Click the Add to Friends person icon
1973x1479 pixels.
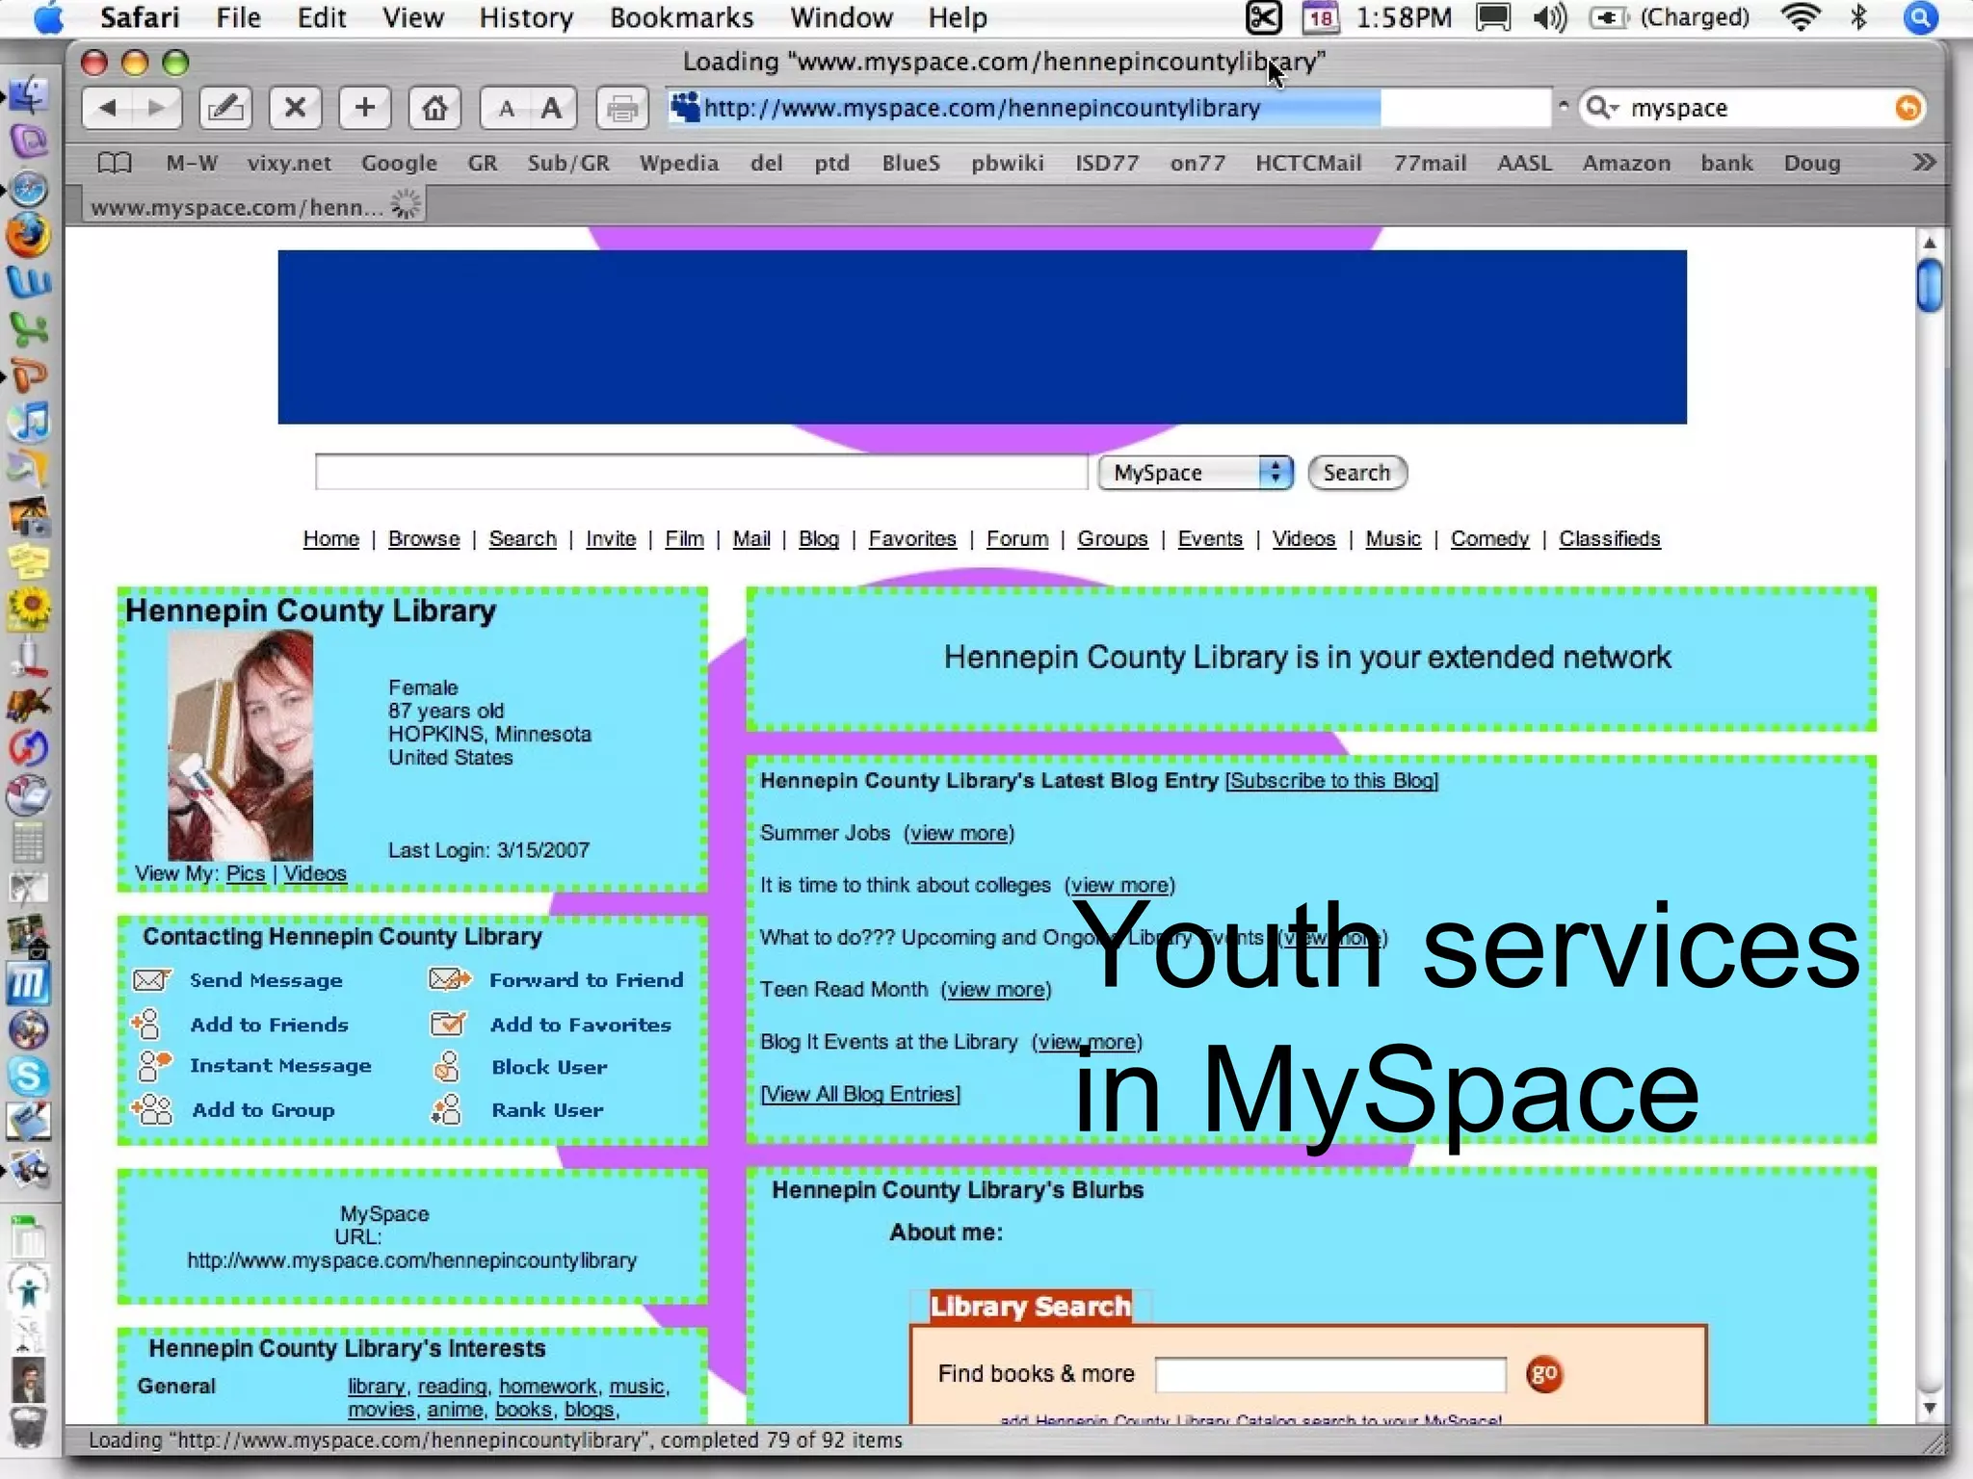146,1024
